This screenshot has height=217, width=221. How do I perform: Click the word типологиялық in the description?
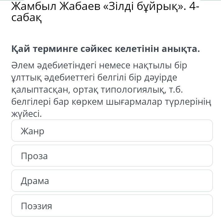tap(128, 90)
